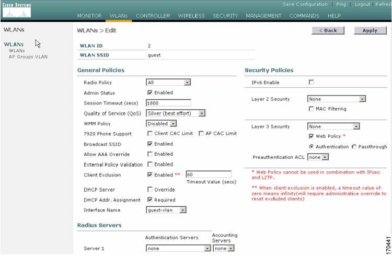The height and width of the screenshot is (257, 392).
Task: Check the IPv6 Enable checkbox
Action: tap(312, 82)
